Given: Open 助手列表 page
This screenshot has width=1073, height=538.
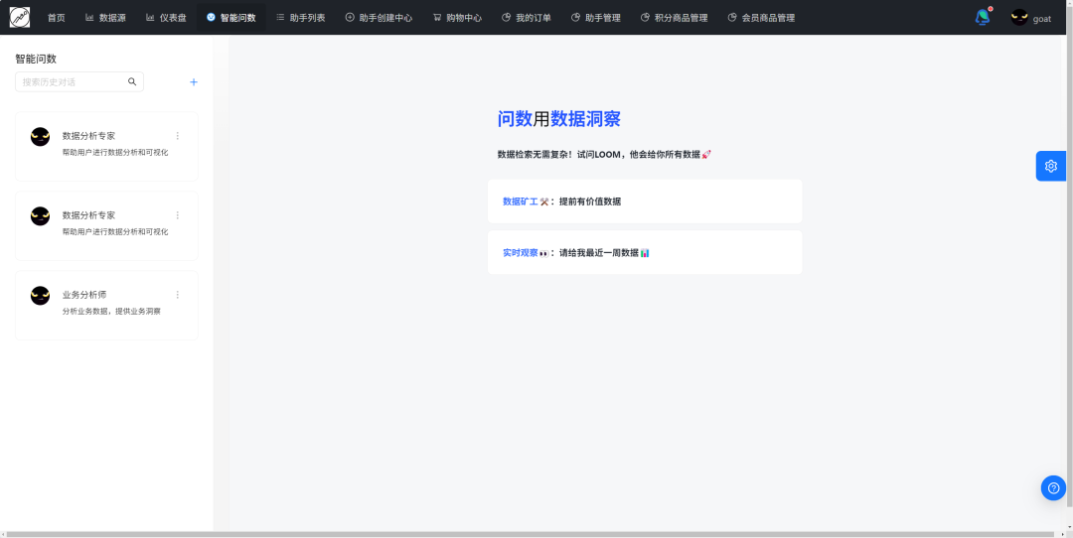Looking at the screenshot, I should [x=301, y=18].
